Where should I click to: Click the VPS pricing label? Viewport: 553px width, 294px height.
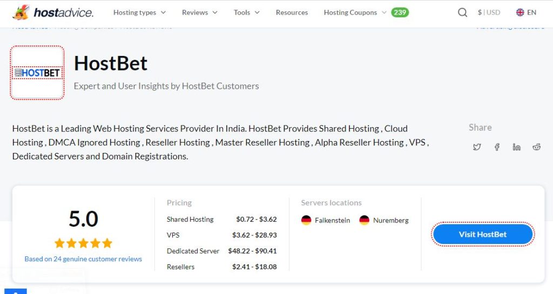click(173, 235)
